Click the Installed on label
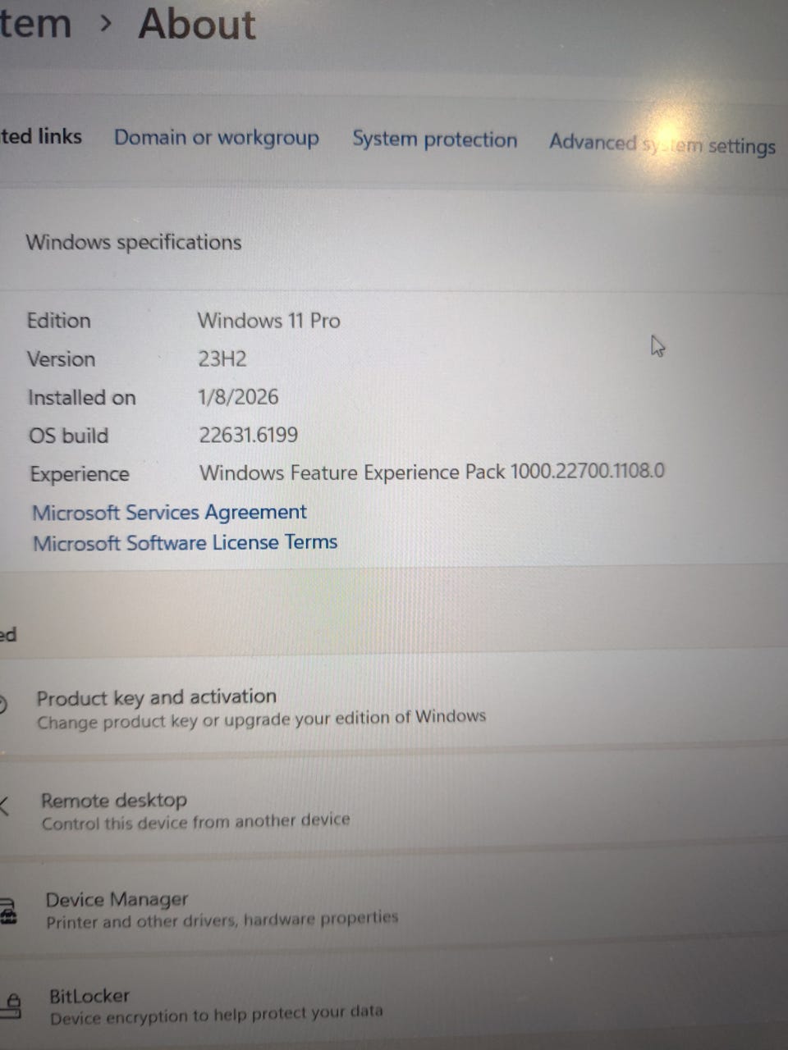Viewport: 788px width, 1050px height. coord(81,398)
